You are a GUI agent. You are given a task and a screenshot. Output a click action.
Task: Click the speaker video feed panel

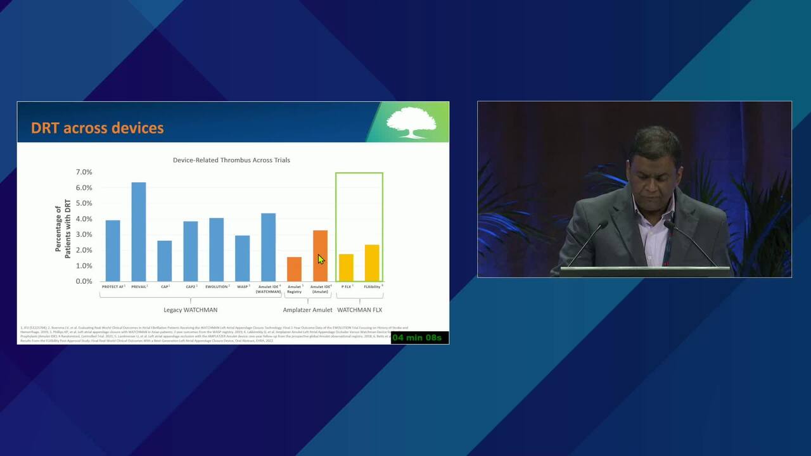[x=634, y=189]
